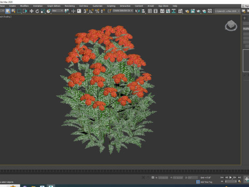Open Modifiers menu
249x187 pixels.
click(x=24, y=6)
